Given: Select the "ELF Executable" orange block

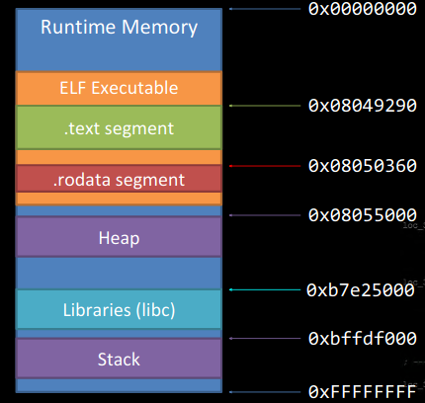Looking at the screenshot, I should tap(119, 88).
